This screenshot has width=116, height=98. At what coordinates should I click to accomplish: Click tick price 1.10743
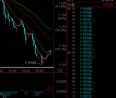tap(86, 85)
